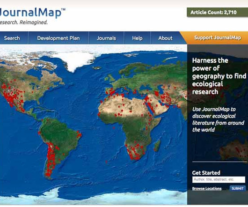Open the Search menu item

pyautogui.click(x=12, y=38)
